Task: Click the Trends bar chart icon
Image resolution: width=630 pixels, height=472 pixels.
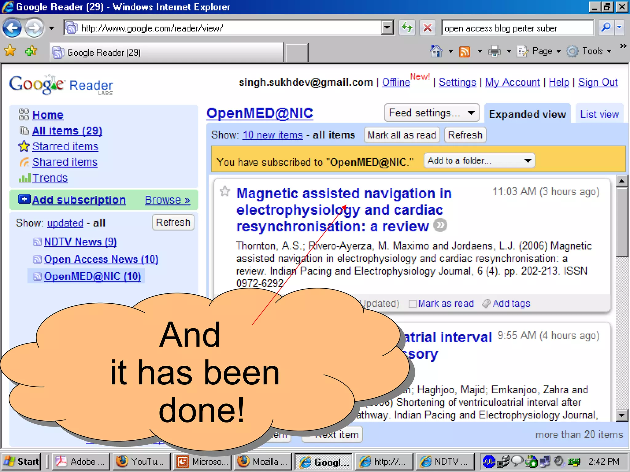Action: click(25, 178)
